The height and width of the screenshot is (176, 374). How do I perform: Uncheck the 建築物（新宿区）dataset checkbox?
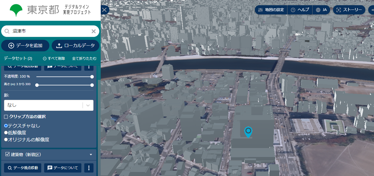click(x=8, y=154)
